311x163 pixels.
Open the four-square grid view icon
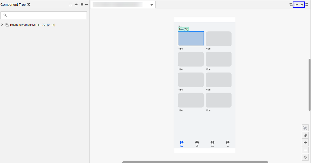307,5
